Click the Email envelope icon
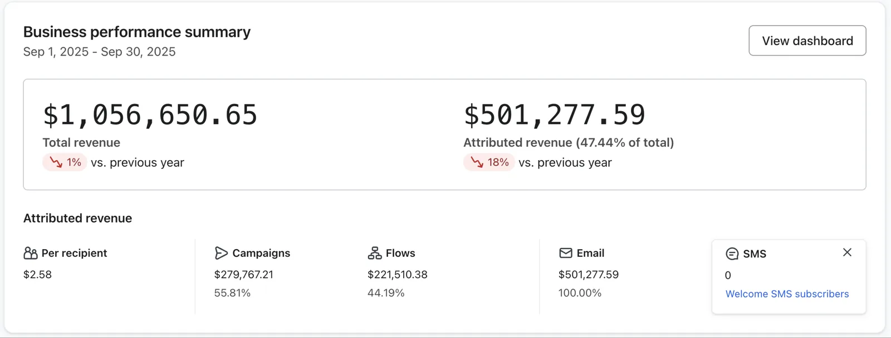Screen dimensions: 891x338 pyautogui.click(x=566, y=254)
